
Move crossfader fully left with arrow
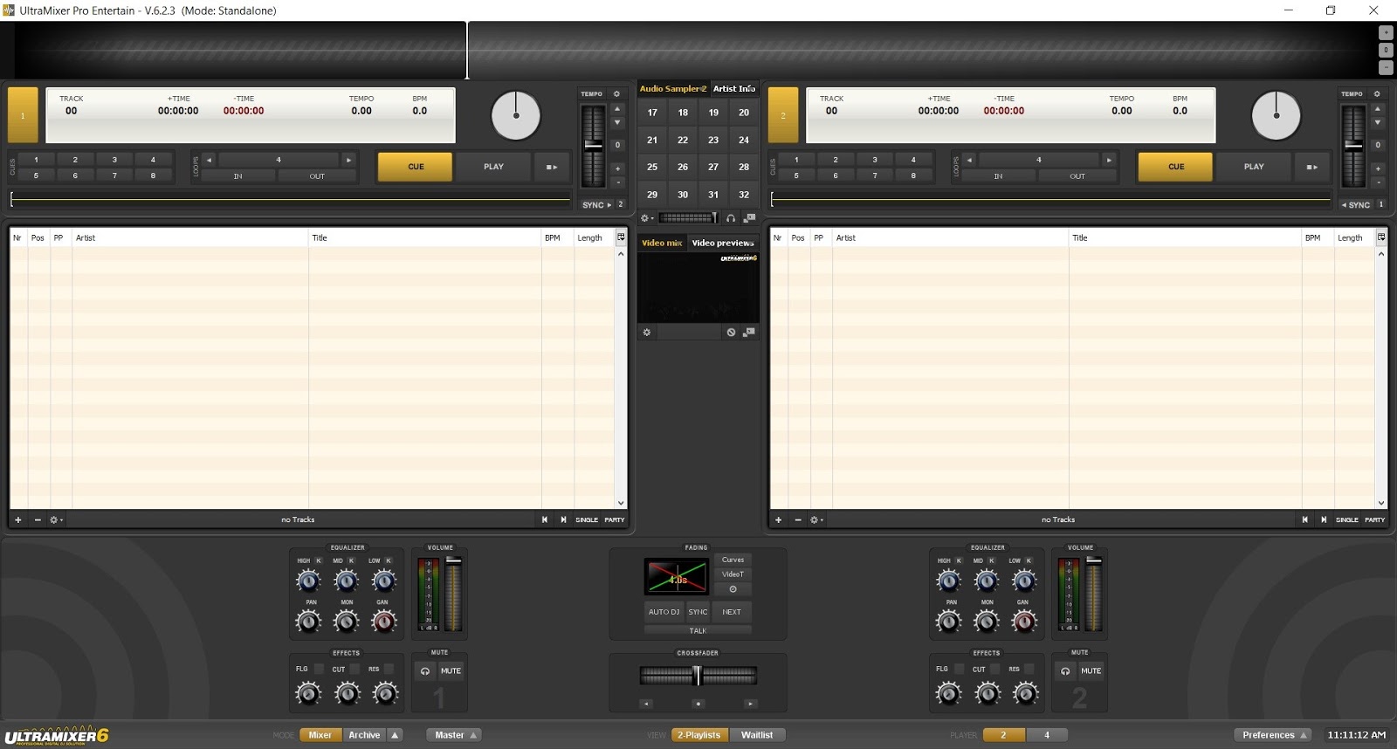[x=646, y=703]
